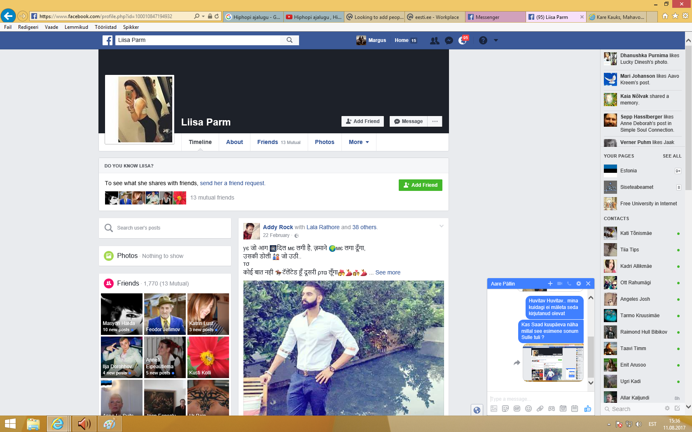Open the friend requests icon

(435, 40)
